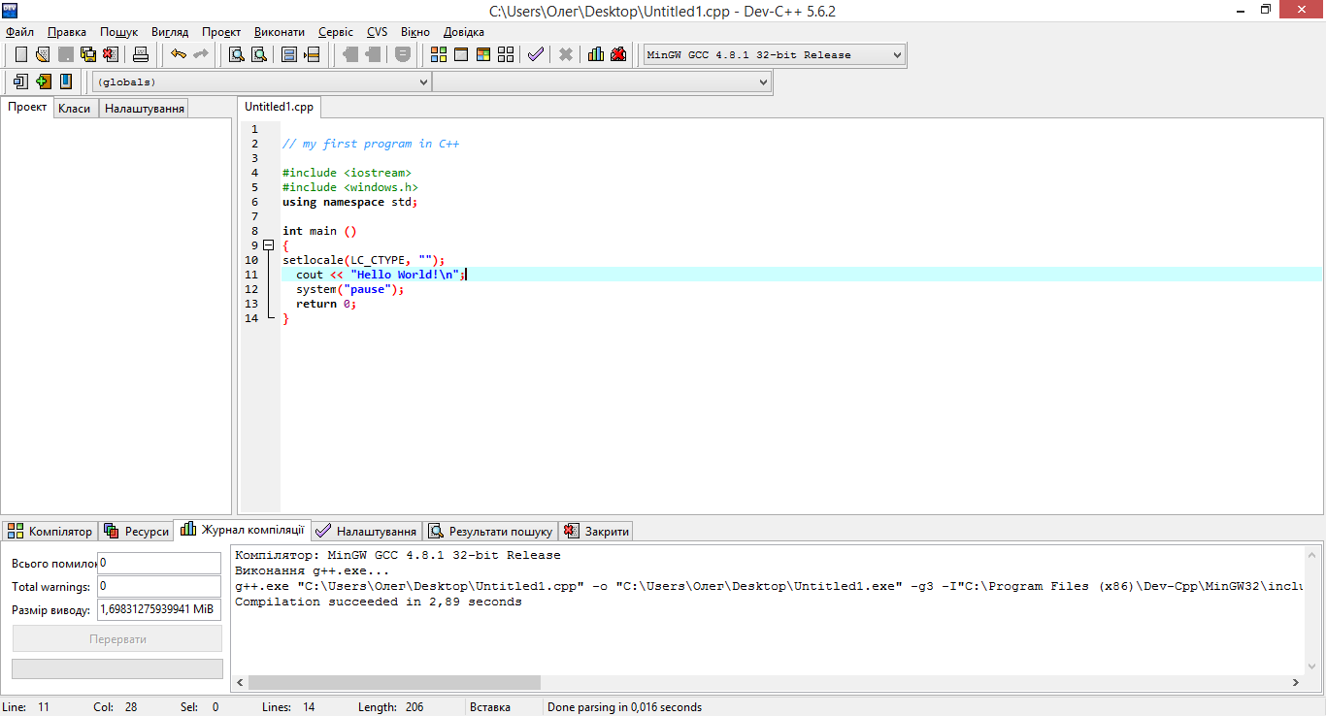
Task: Switch to the Компілятор bottom tab
Action: [50, 531]
